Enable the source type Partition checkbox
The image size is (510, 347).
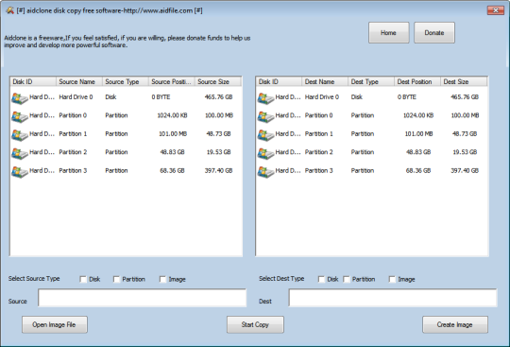pyautogui.click(x=116, y=279)
